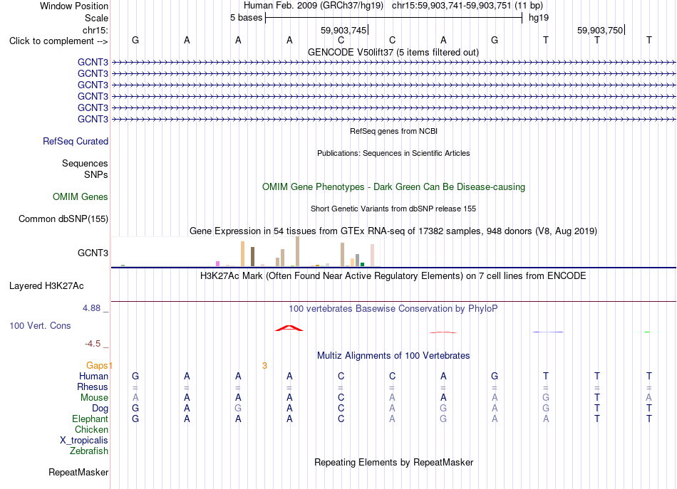
Task: Click the 4.88 PhyloP upper value
Action: pos(91,308)
